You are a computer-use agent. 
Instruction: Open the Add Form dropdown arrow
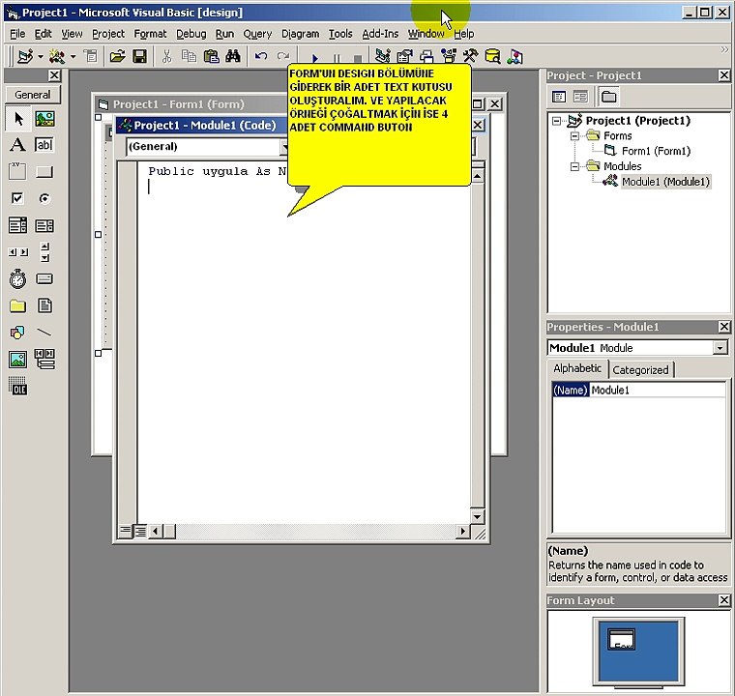point(73,57)
